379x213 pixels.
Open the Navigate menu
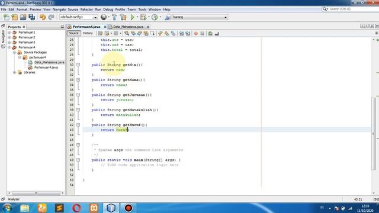pyautogui.click(x=59, y=9)
